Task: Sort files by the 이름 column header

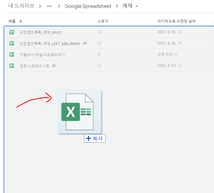Action: click(x=12, y=21)
